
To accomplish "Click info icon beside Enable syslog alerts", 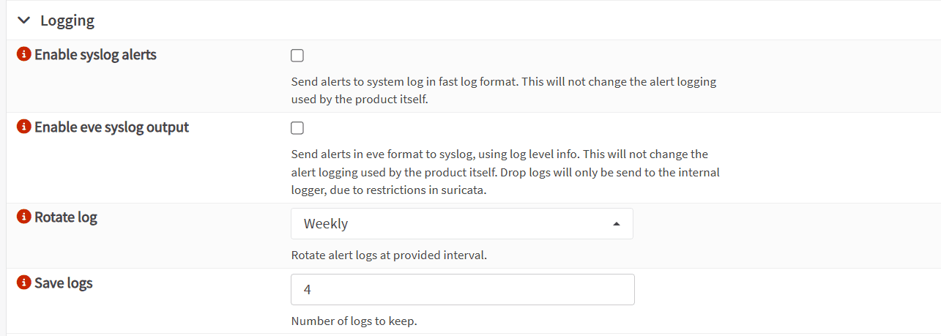I will [x=23, y=55].
